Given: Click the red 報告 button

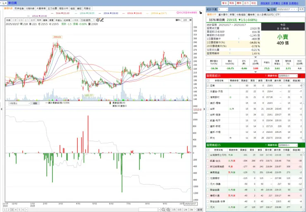Looking at the screenshot, I should click(x=232, y=3).
